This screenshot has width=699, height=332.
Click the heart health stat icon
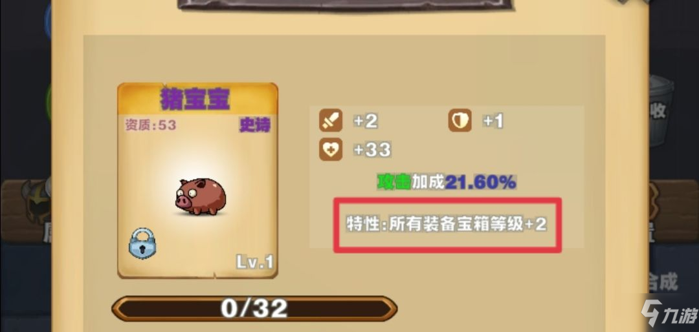pos(330,150)
